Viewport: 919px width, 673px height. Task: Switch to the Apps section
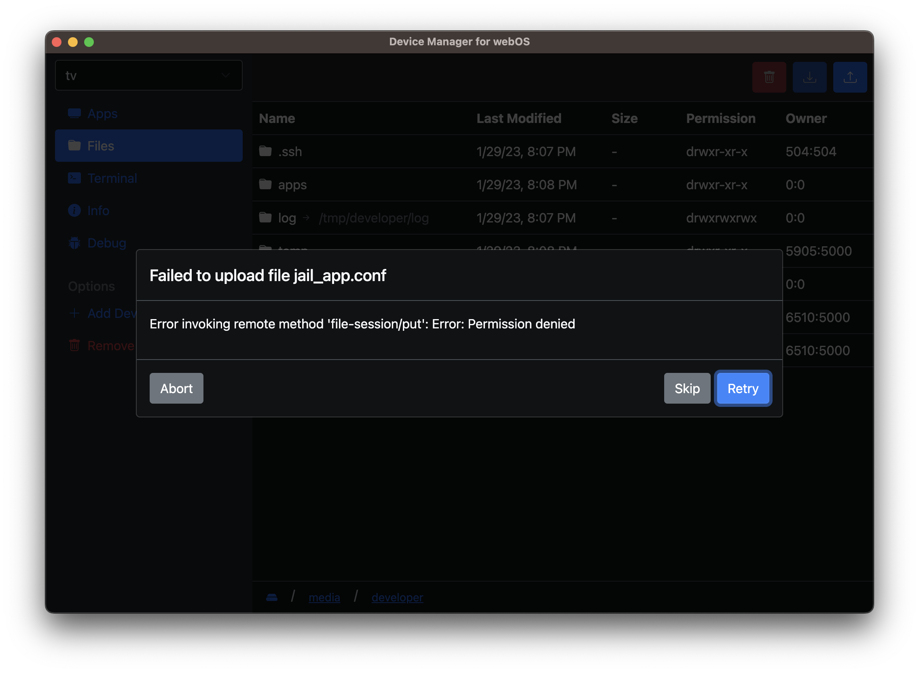click(x=102, y=114)
